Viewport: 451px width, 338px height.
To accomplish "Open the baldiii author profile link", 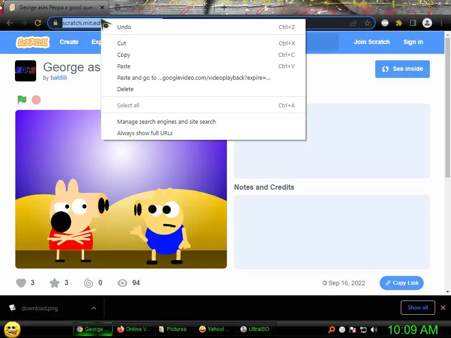I will 59,77.
